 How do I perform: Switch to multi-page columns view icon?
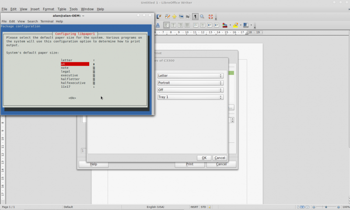pos(302,207)
